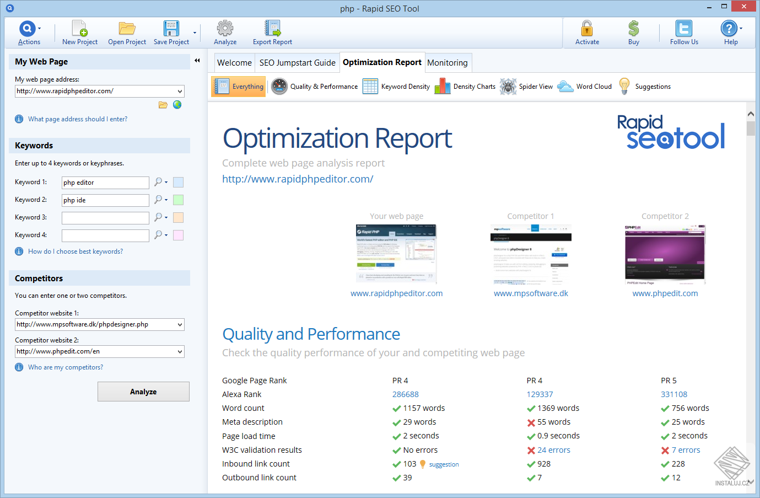Collapse the My Web Page sidebar panel
The width and height of the screenshot is (760, 498).
click(x=197, y=61)
